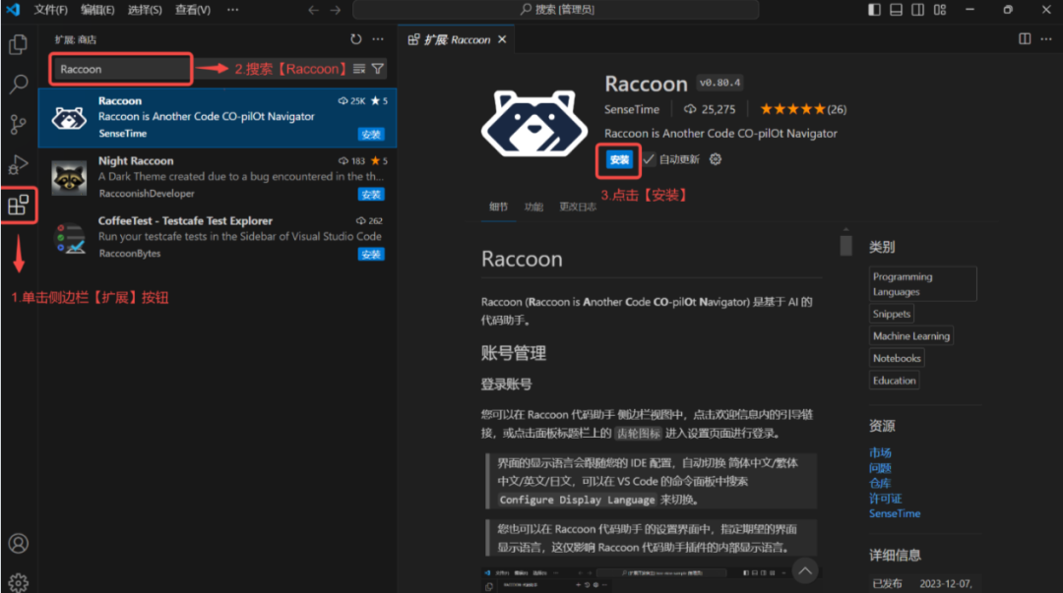
Task: Select the Extensions icon in the activity bar
Action: click(18, 205)
